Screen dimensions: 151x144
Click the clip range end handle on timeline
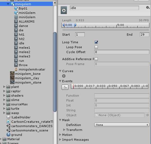[75, 25]
